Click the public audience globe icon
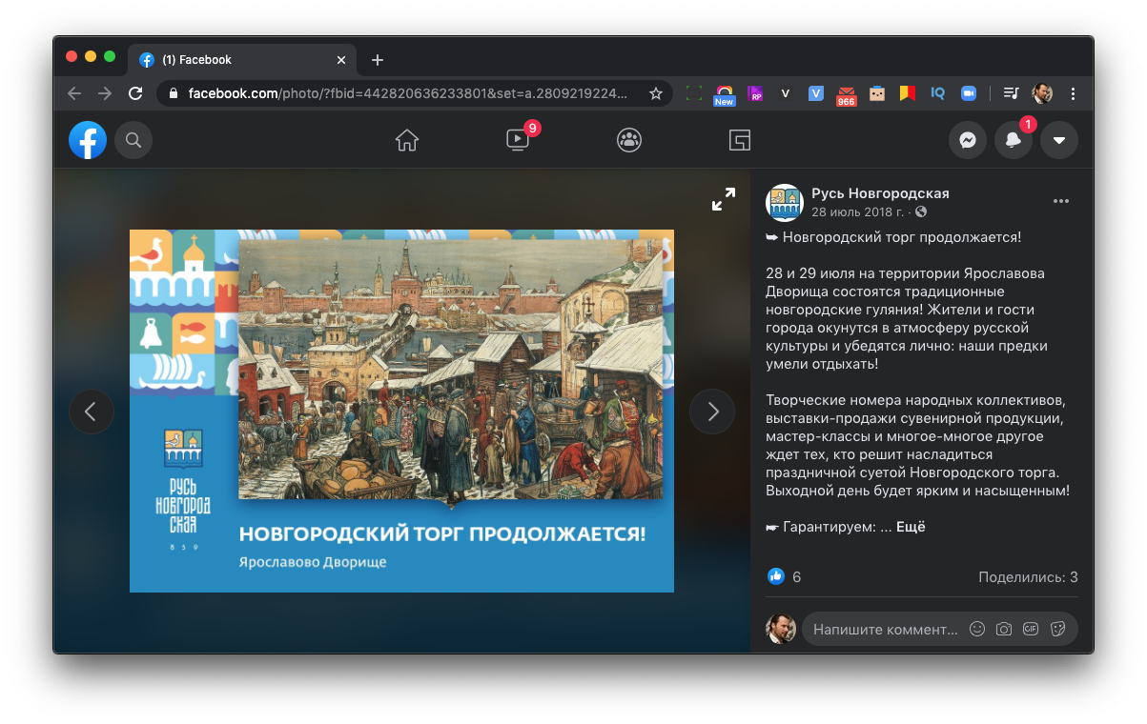The image size is (1147, 724). click(921, 212)
